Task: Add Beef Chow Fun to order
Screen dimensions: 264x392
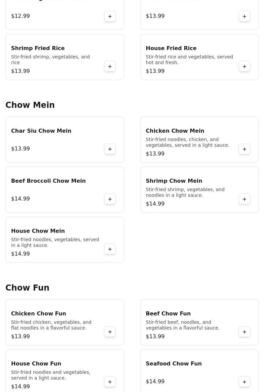Action: (x=244, y=332)
